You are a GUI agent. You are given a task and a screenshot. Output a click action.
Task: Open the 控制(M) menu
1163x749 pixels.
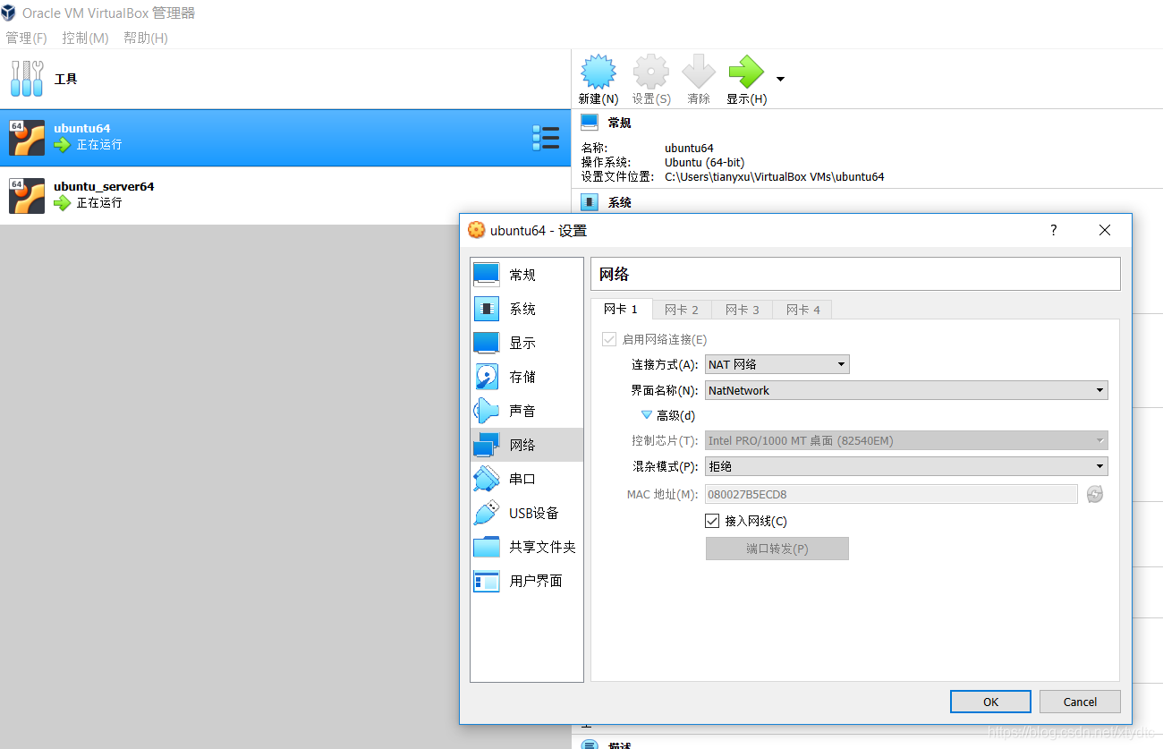pos(85,38)
